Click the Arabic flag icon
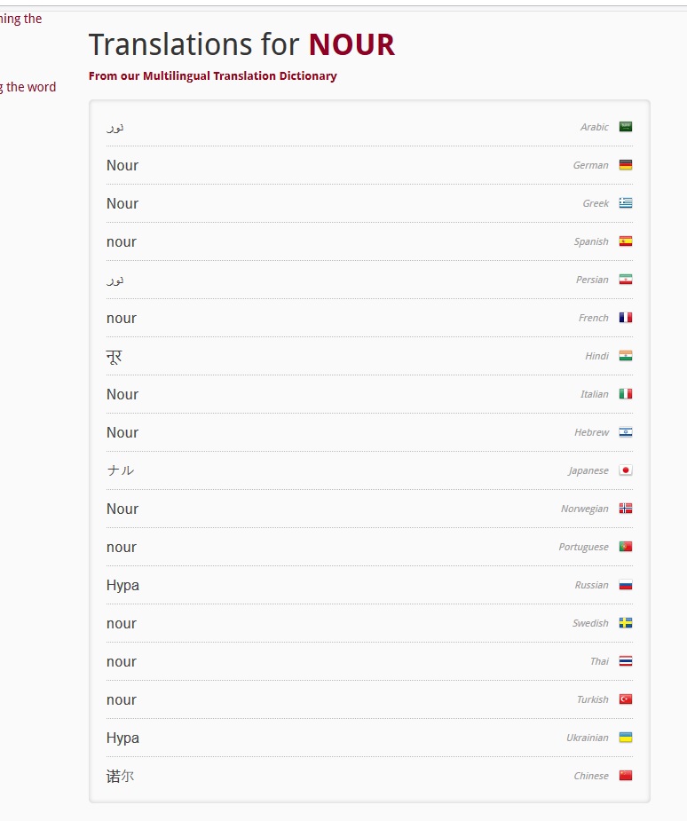 [x=626, y=127]
